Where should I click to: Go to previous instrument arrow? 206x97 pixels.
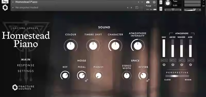[x=138, y=2]
